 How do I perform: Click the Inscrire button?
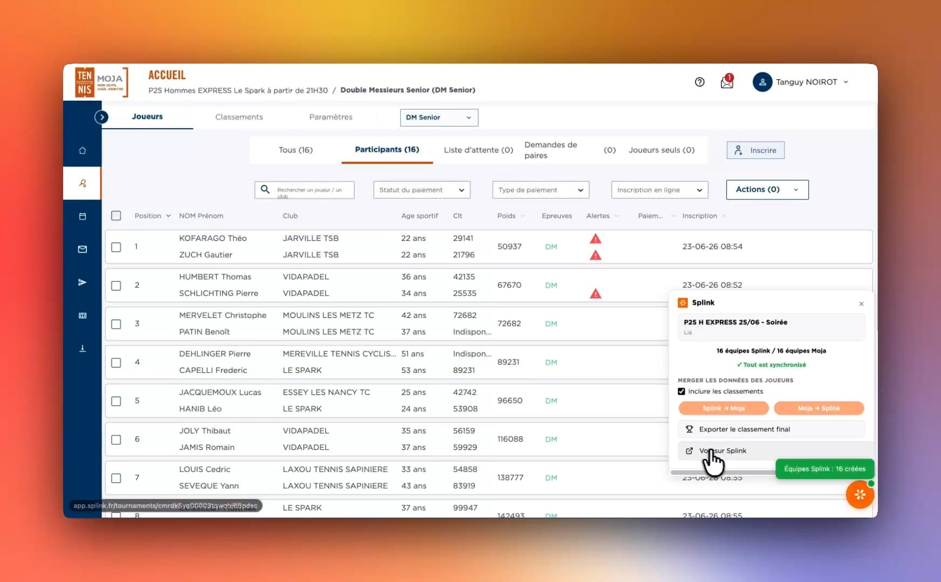(755, 150)
